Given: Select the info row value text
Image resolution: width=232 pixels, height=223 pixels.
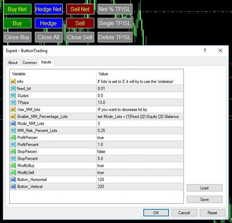Looking at the screenshot, I should tap(136, 82).
